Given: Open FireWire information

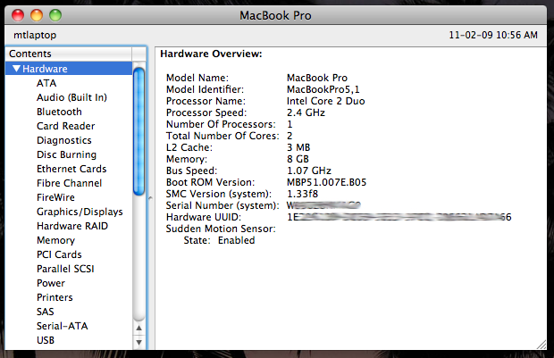Looking at the screenshot, I should [x=55, y=197].
